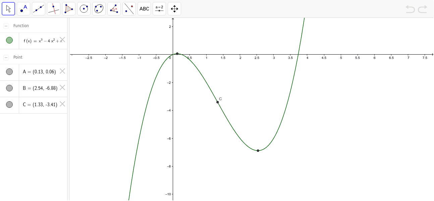Toggle visibility of point B

(9, 88)
